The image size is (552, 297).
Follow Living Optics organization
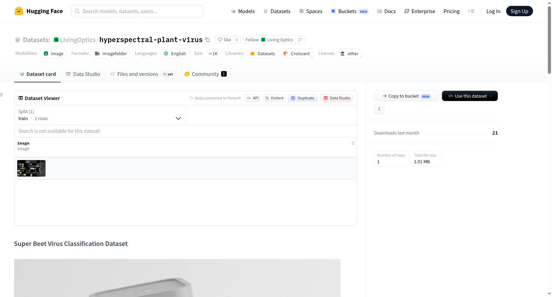(269, 40)
